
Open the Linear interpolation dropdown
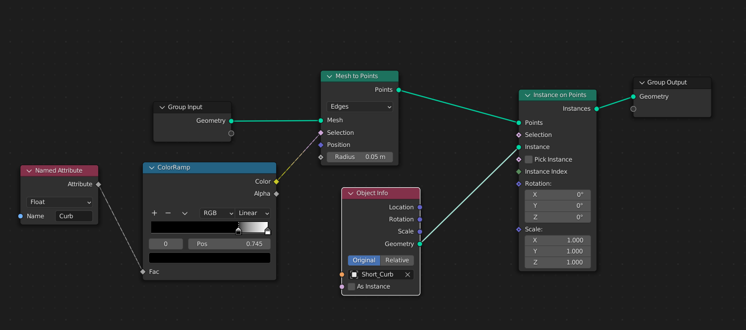coord(253,213)
